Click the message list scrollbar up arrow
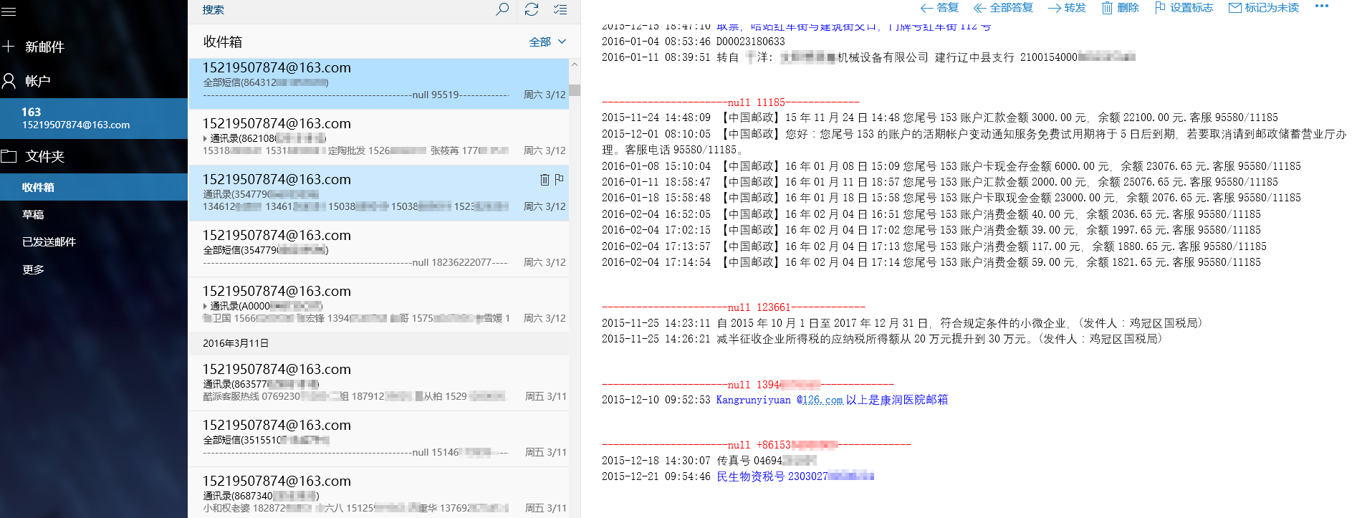The width and height of the screenshot is (1357, 518). pos(575,64)
